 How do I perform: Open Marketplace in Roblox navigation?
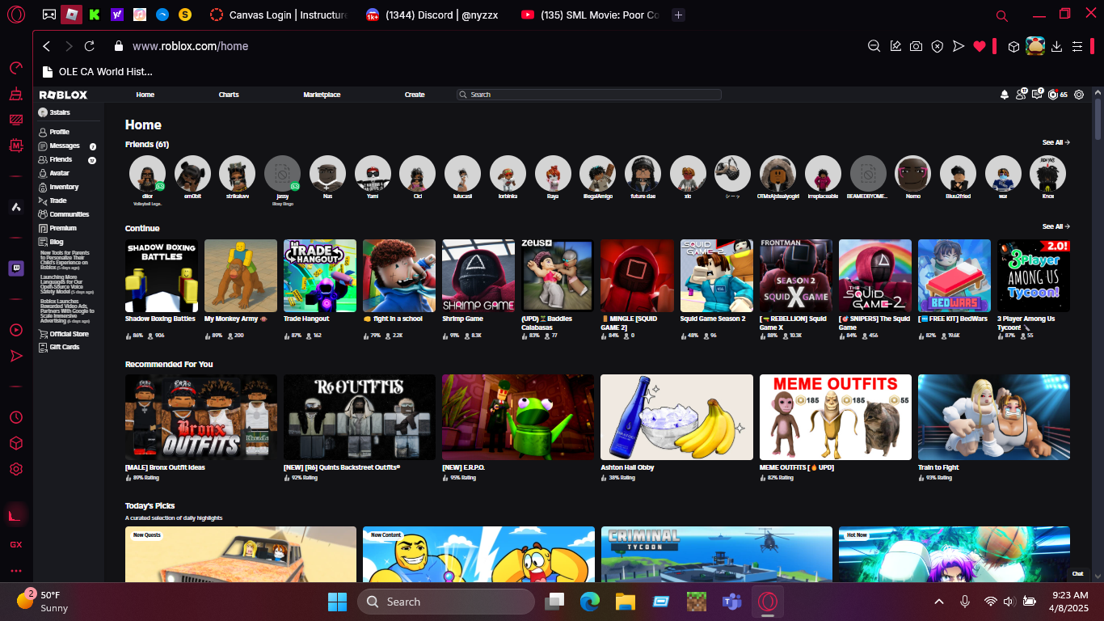pos(322,95)
